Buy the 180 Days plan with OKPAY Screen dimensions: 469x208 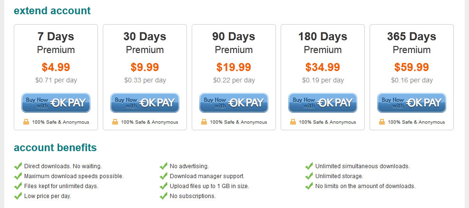[x=322, y=103]
